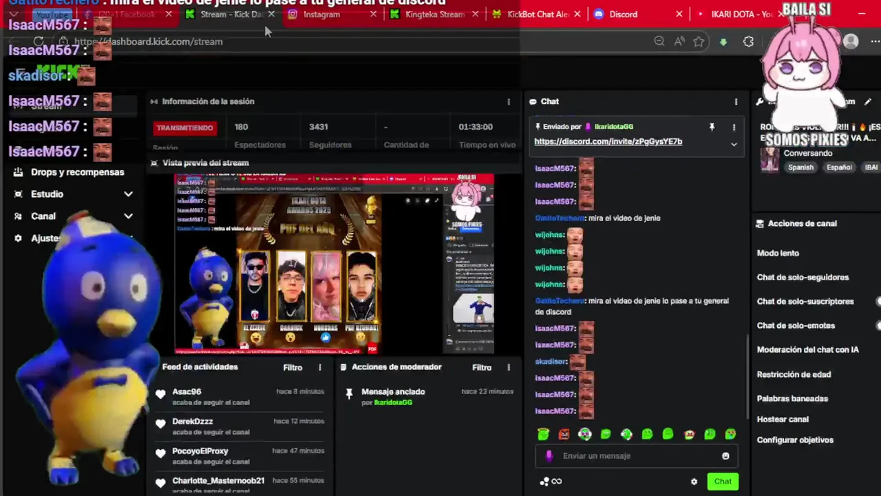Click the green download icon in browser toolbar
Viewport: 881px width, 496px height.
tap(723, 42)
